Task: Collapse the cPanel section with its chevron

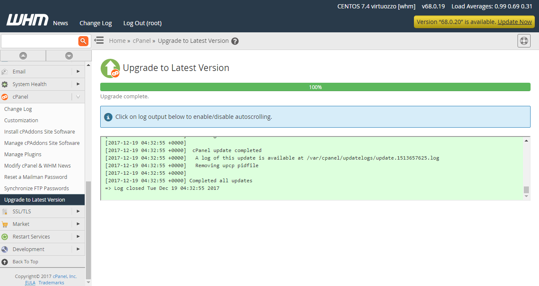Action: click(x=78, y=97)
